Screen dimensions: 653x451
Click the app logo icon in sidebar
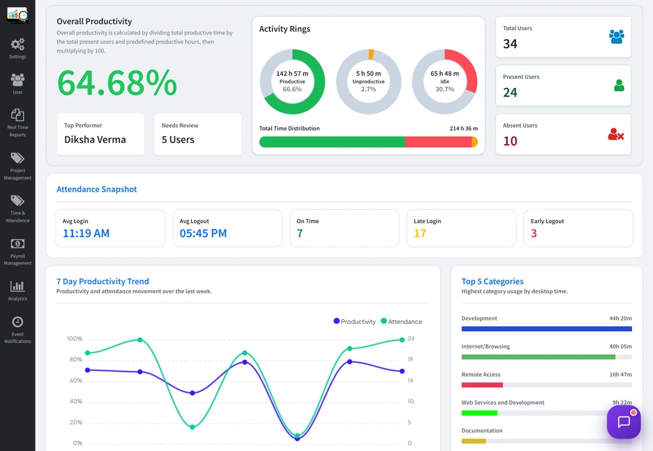click(18, 16)
